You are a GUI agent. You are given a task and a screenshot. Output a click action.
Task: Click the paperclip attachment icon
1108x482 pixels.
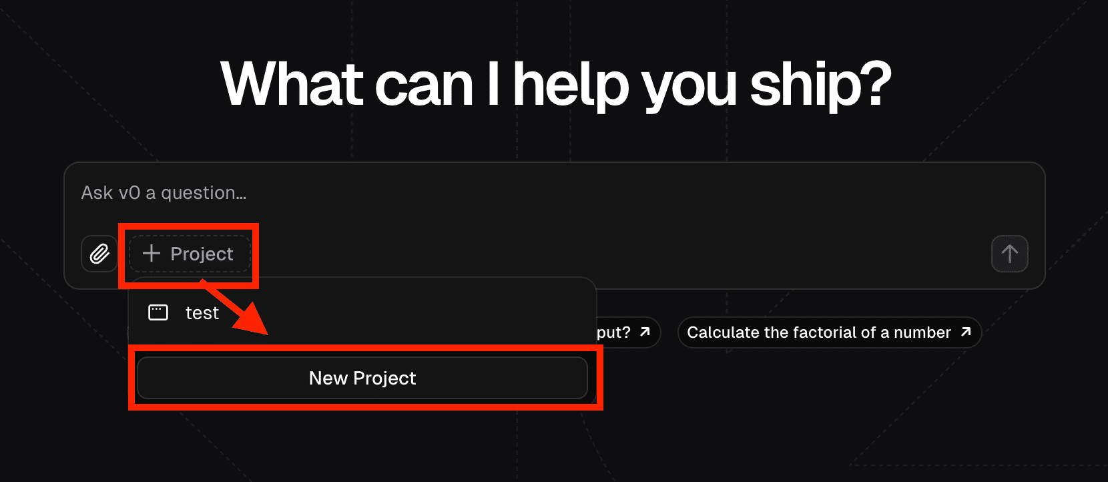click(99, 254)
